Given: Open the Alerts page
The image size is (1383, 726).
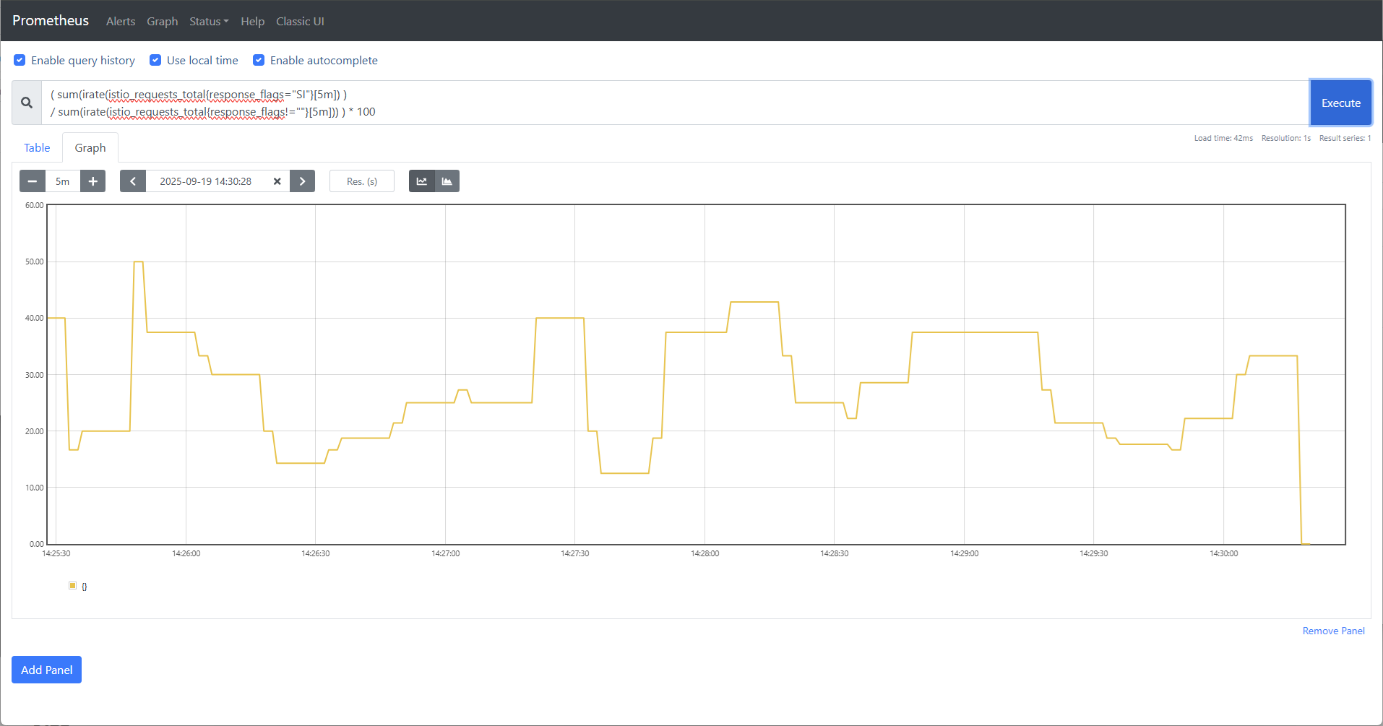Looking at the screenshot, I should pyautogui.click(x=120, y=21).
